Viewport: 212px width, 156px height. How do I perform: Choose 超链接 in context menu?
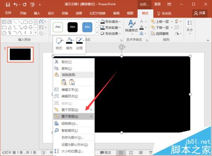pos(74,124)
